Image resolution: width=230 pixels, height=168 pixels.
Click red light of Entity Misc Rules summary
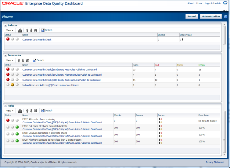(8, 69)
